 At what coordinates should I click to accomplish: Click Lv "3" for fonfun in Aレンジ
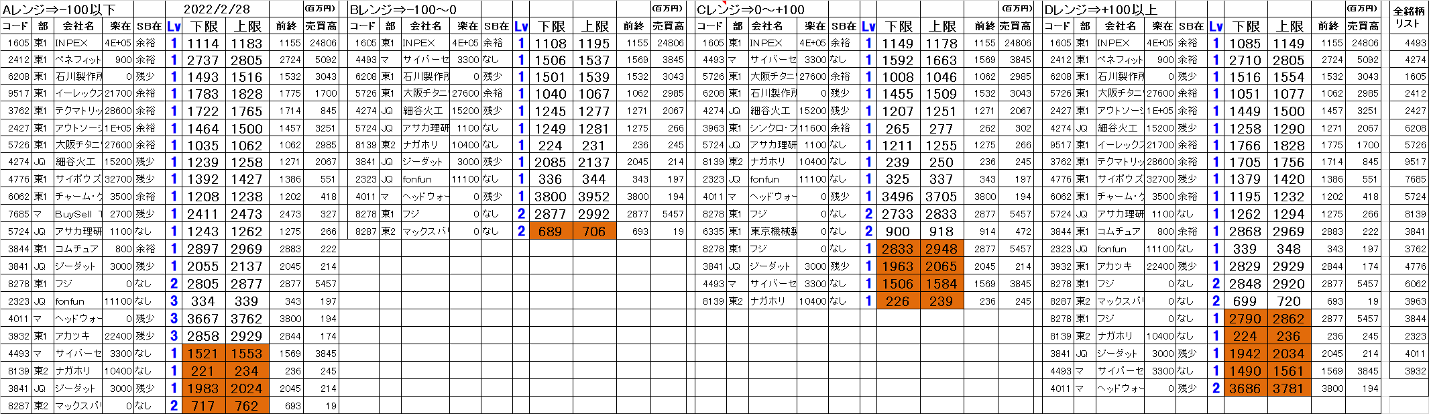[x=174, y=301]
